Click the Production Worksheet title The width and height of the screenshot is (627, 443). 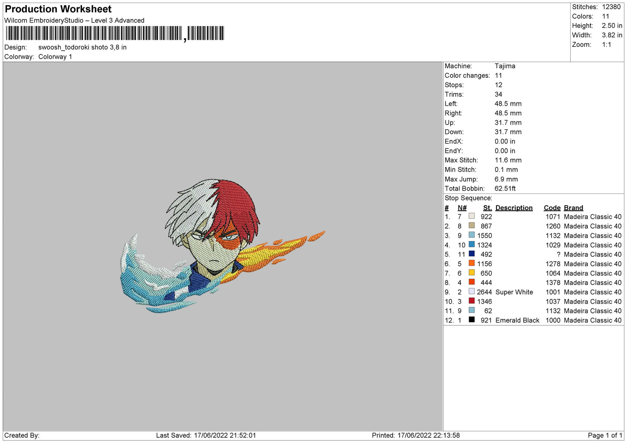[x=58, y=9]
